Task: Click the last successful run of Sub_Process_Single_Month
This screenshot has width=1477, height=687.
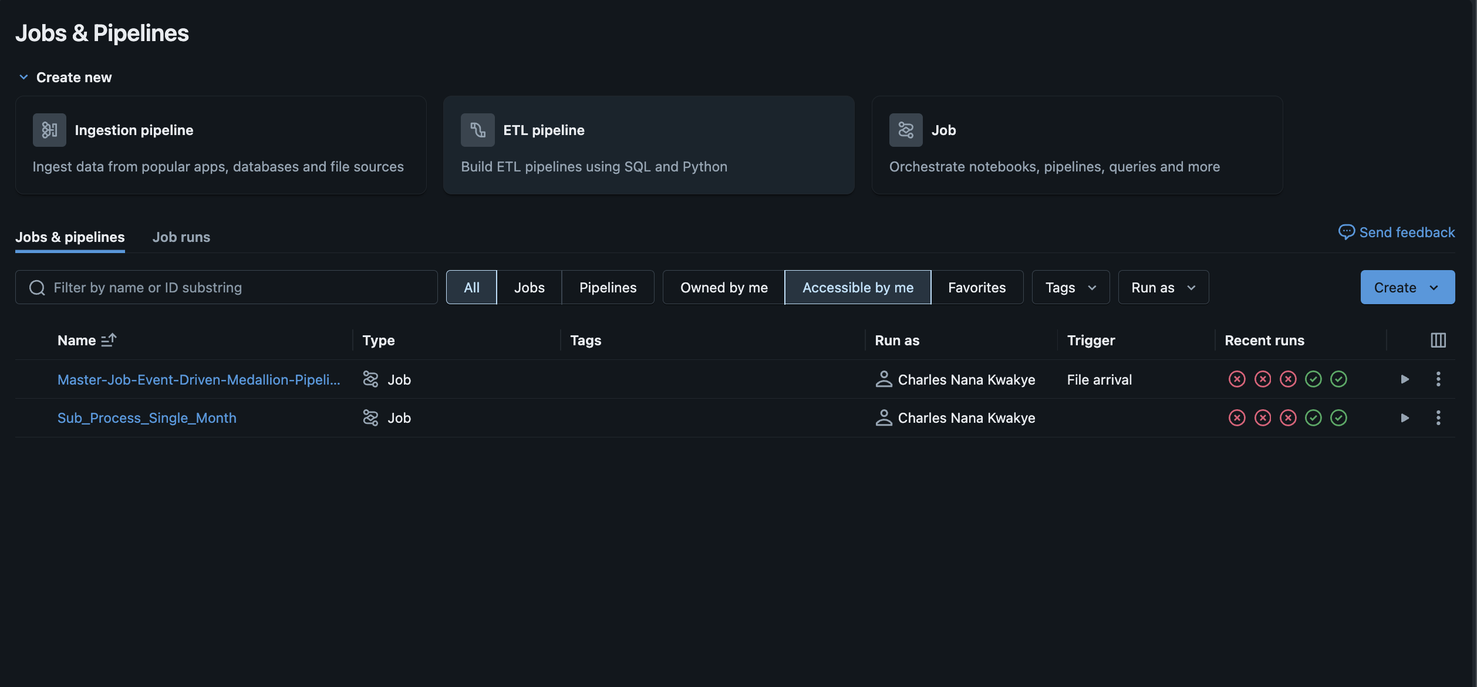Action: (x=1338, y=418)
